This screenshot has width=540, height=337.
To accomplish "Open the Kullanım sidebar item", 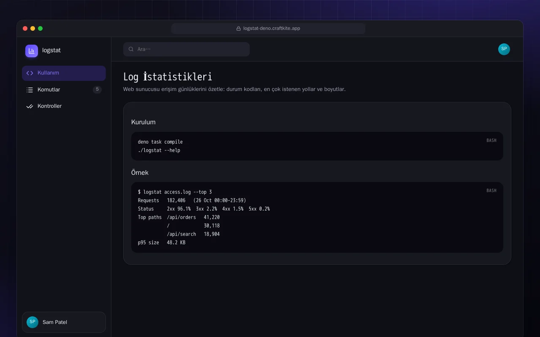I will pos(64,73).
